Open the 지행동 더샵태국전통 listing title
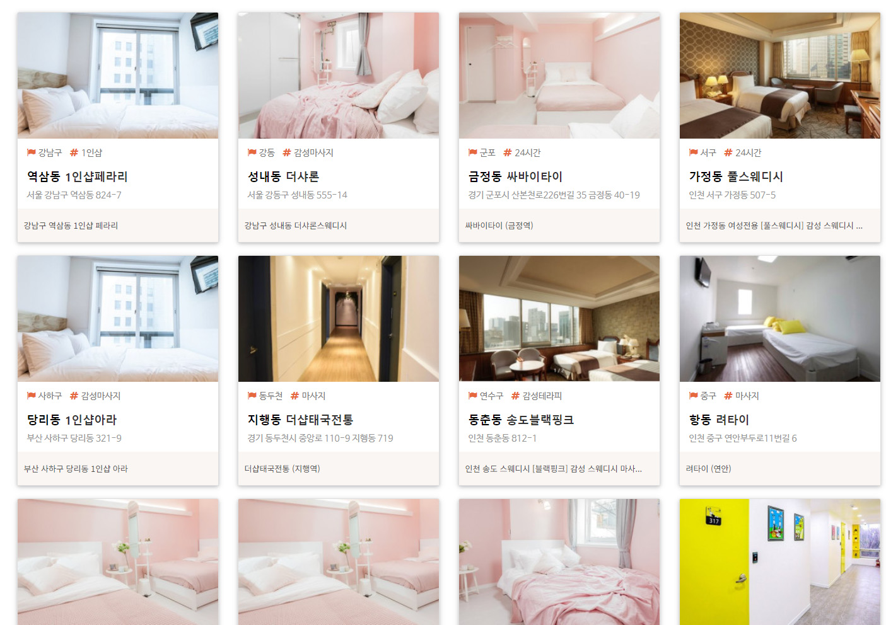The width and height of the screenshot is (886, 625). [x=300, y=420]
